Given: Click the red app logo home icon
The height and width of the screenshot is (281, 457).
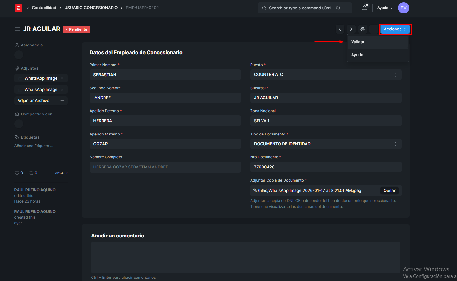Looking at the screenshot, I should tap(19, 8).
